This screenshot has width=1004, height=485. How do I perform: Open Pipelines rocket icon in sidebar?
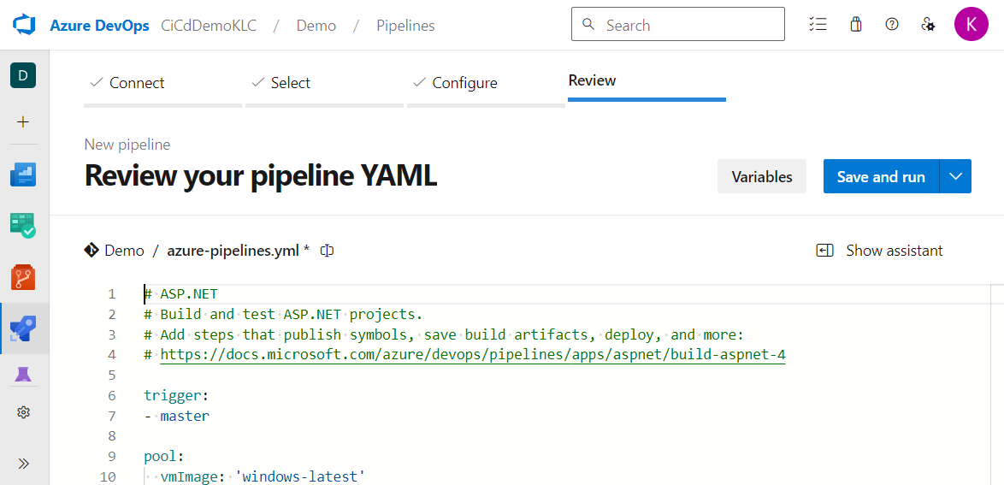point(23,328)
